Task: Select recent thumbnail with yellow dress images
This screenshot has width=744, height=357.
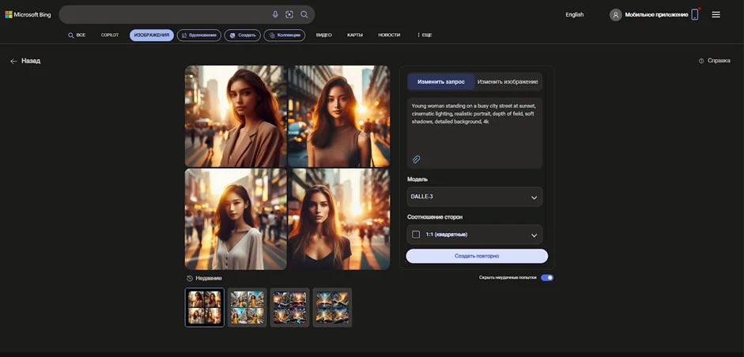Action: click(x=247, y=307)
